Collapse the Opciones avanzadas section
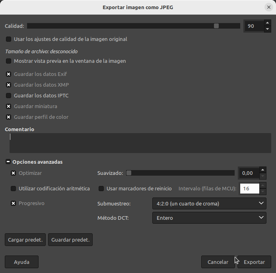This screenshot has width=276, height=273. click(8, 162)
